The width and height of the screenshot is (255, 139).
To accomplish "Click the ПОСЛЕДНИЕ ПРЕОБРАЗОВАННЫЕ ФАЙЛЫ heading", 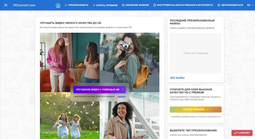I will (192, 22).
